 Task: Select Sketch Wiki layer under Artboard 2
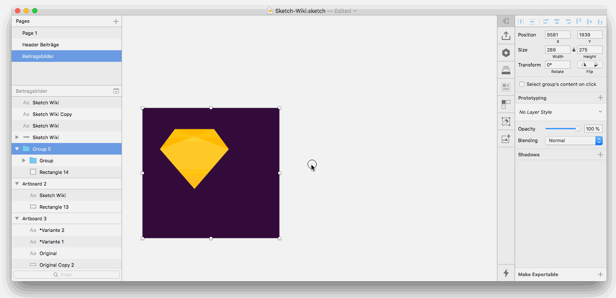tap(67, 195)
